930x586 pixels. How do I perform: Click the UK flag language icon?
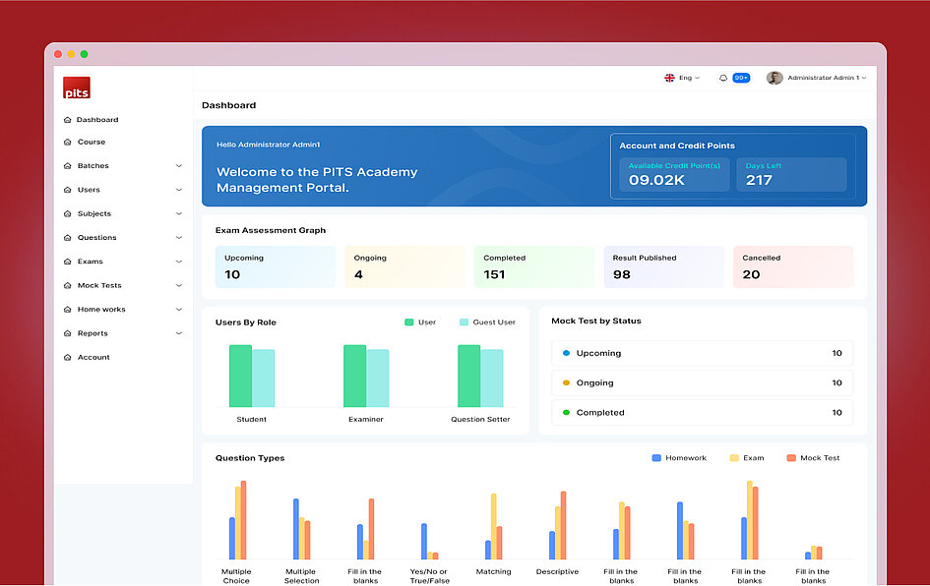point(669,78)
